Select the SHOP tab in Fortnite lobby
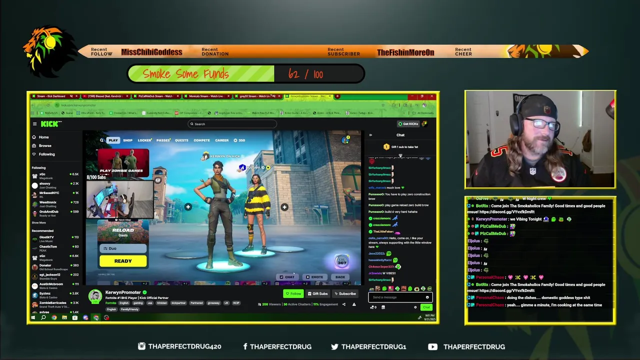 pos(128,140)
